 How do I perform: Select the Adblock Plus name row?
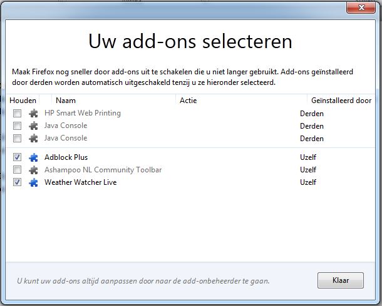click(190, 157)
